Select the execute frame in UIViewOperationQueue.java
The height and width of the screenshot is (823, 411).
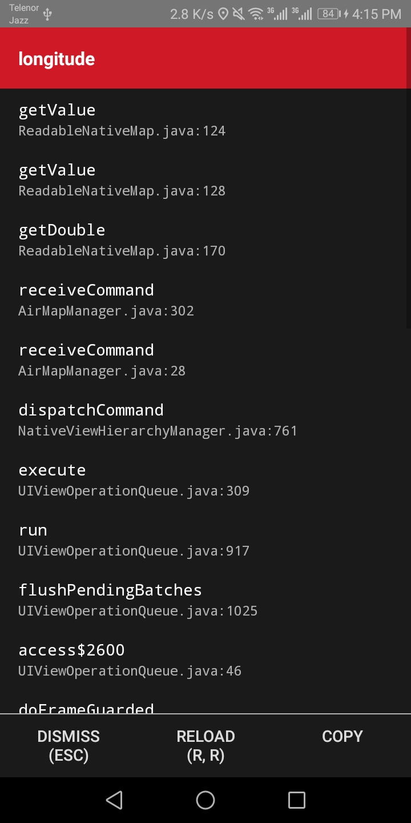click(134, 479)
